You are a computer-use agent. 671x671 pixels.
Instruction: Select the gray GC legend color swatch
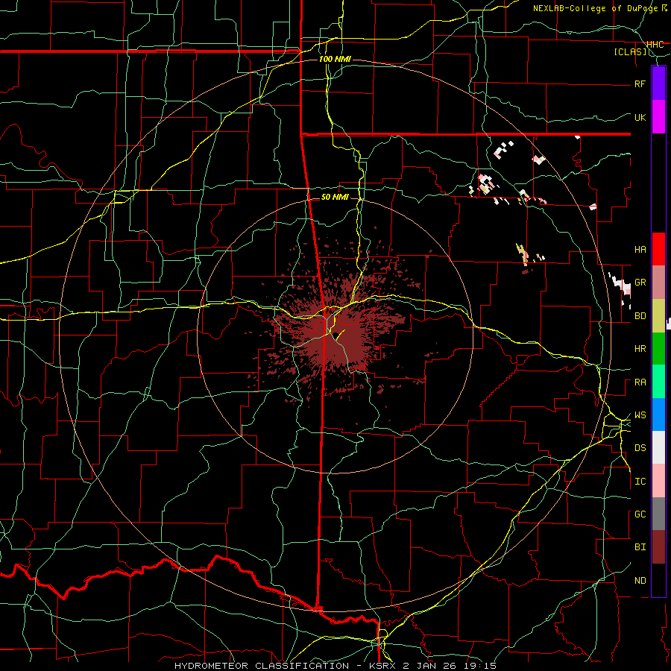[x=658, y=514]
